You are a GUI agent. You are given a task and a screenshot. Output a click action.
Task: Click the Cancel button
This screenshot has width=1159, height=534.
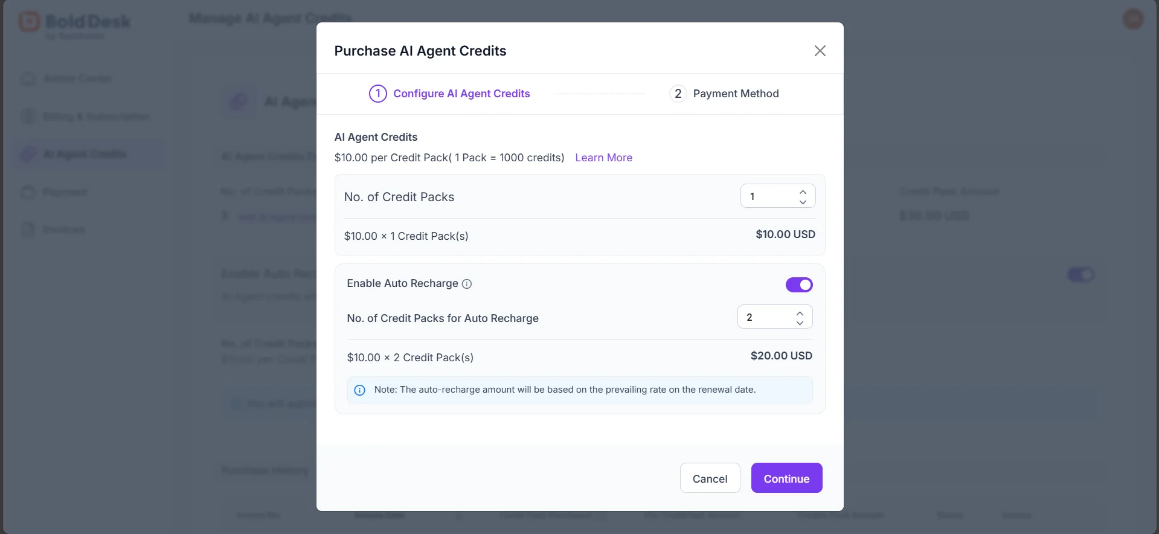click(710, 478)
